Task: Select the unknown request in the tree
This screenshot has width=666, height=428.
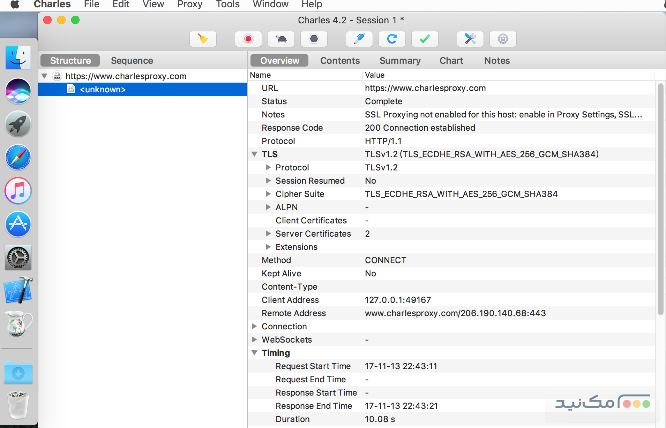Action: (x=102, y=89)
